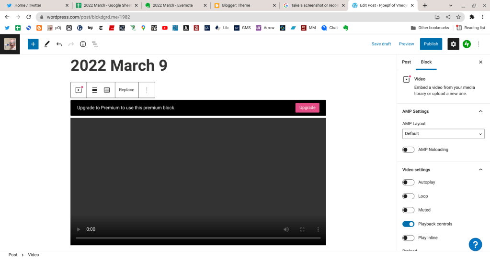490x259 pixels.
Task: Change alignment in the block toolbar
Action: (95, 90)
